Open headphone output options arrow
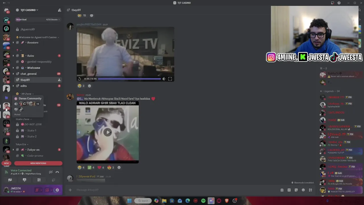The image size is (364, 205). pyautogui.click(x=51, y=190)
